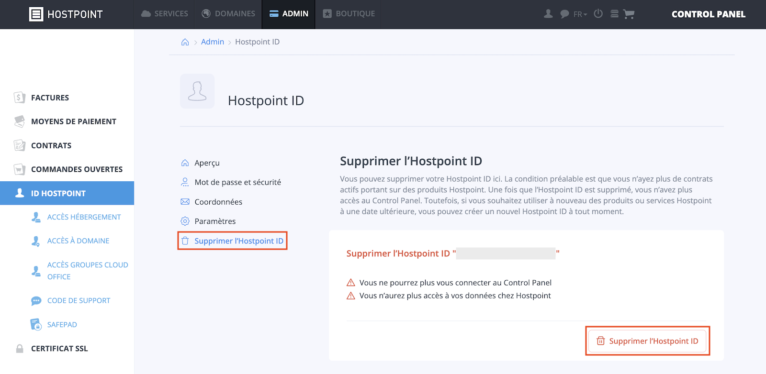The width and height of the screenshot is (766, 374).
Task: Open the shopping cart icon
Action: [629, 14]
